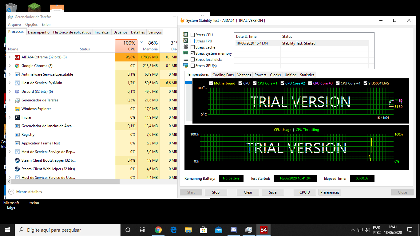
Task: Click the memory module icon beside Stress system memory
Action: point(186,53)
